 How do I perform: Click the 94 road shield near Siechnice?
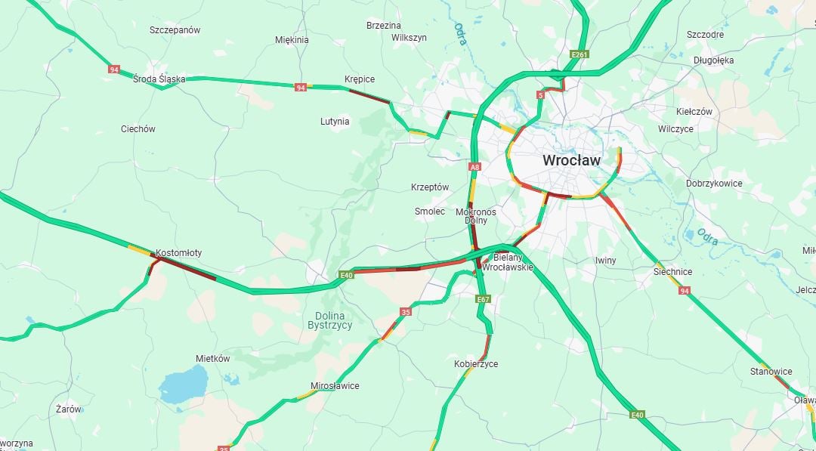(x=685, y=290)
